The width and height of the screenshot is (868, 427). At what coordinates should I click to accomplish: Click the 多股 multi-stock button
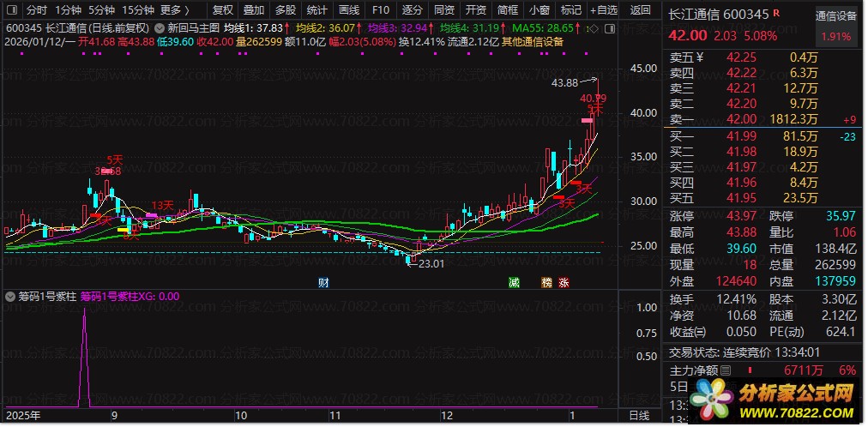pyautogui.click(x=286, y=10)
